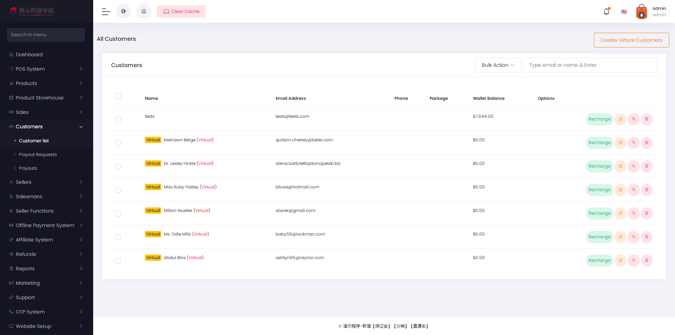
Task: Open Payout Requests in the sidebar
Action: pos(38,154)
